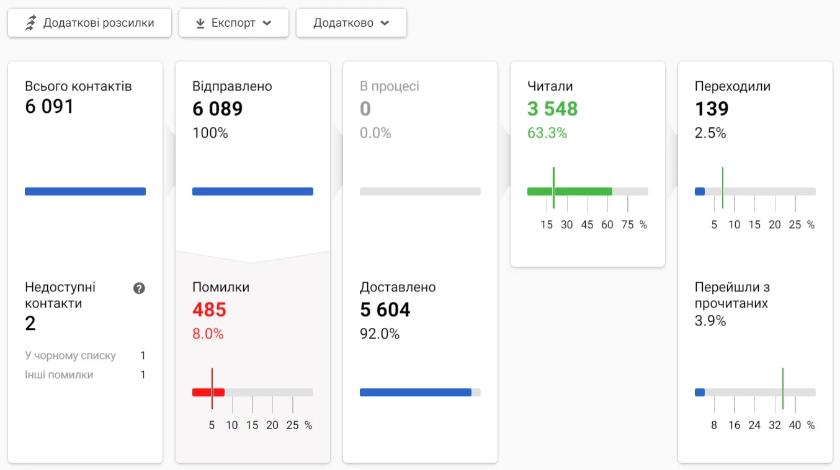Click the Переходили heading
The image size is (840, 470).
(x=733, y=86)
